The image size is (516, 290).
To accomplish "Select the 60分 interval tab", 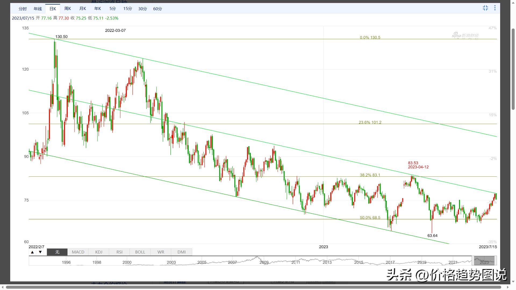I will point(157,9).
